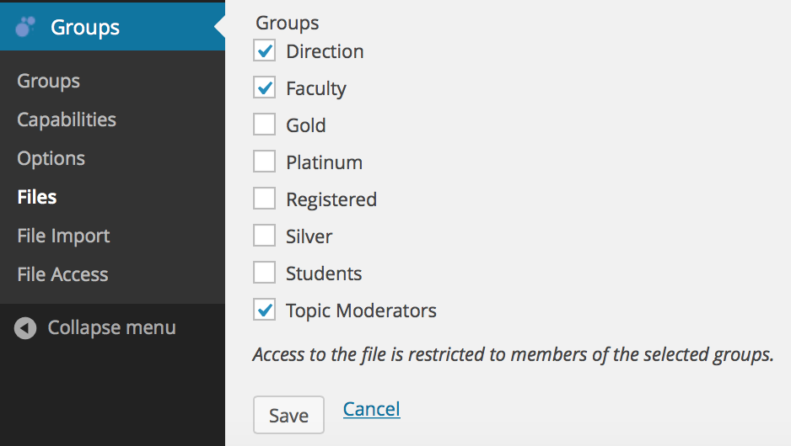Enable the Gold group checkbox
Image resolution: width=791 pixels, height=446 pixels.
pos(264,125)
